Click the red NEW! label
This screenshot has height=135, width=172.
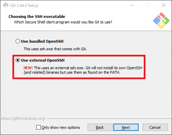(28, 68)
